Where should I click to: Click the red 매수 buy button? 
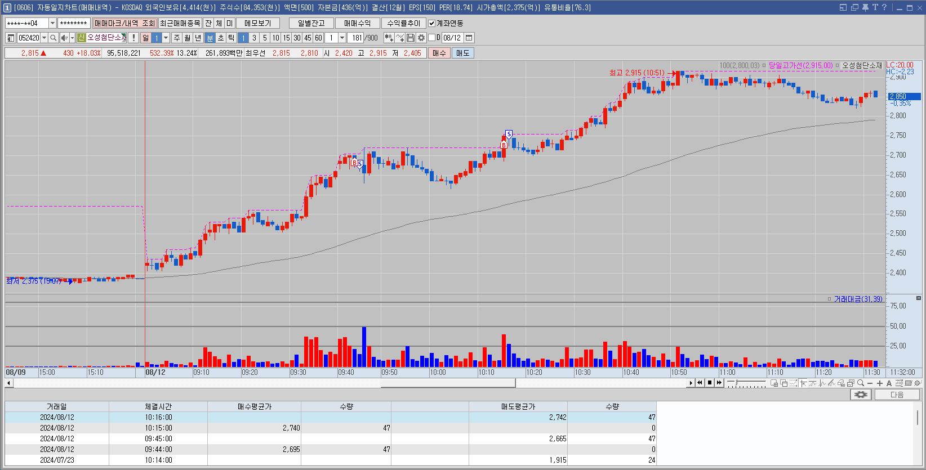[x=439, y=53]
